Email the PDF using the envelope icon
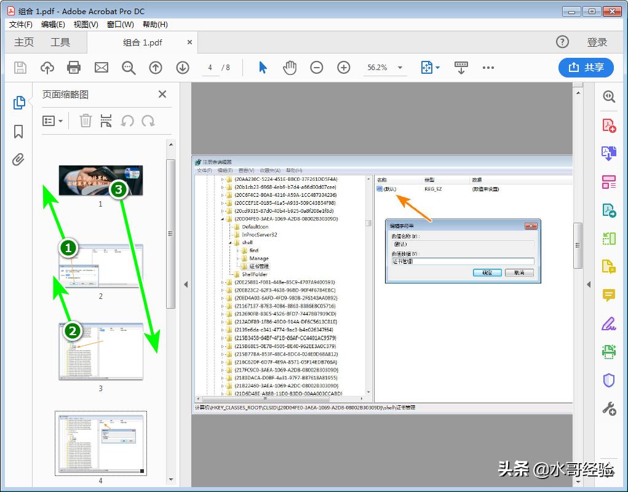Screen dimensions: 628x492 click(101, 68)
